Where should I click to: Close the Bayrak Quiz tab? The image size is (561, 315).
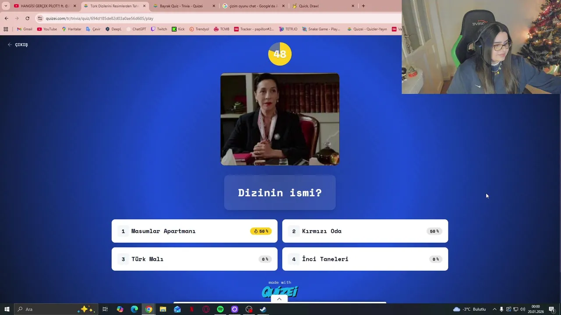point(214,6)
